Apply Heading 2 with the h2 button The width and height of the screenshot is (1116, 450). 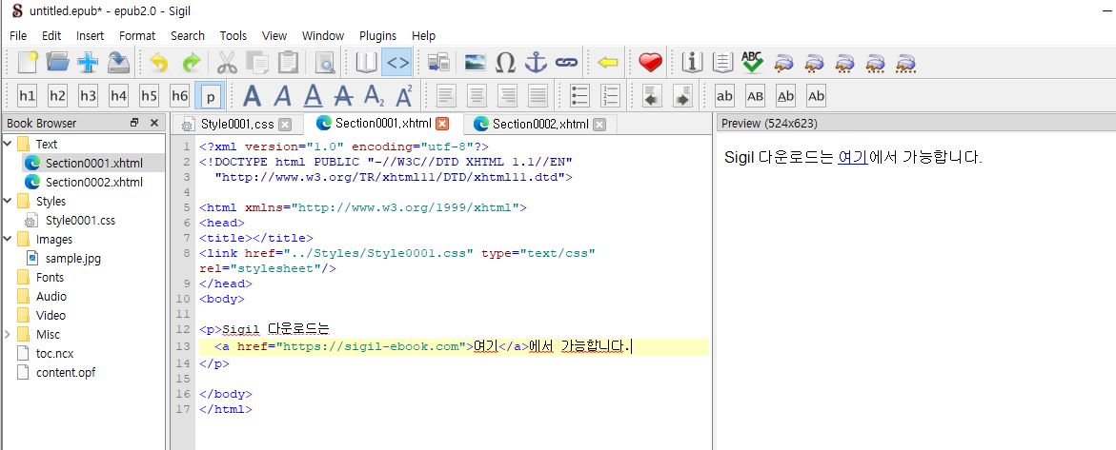57,96
